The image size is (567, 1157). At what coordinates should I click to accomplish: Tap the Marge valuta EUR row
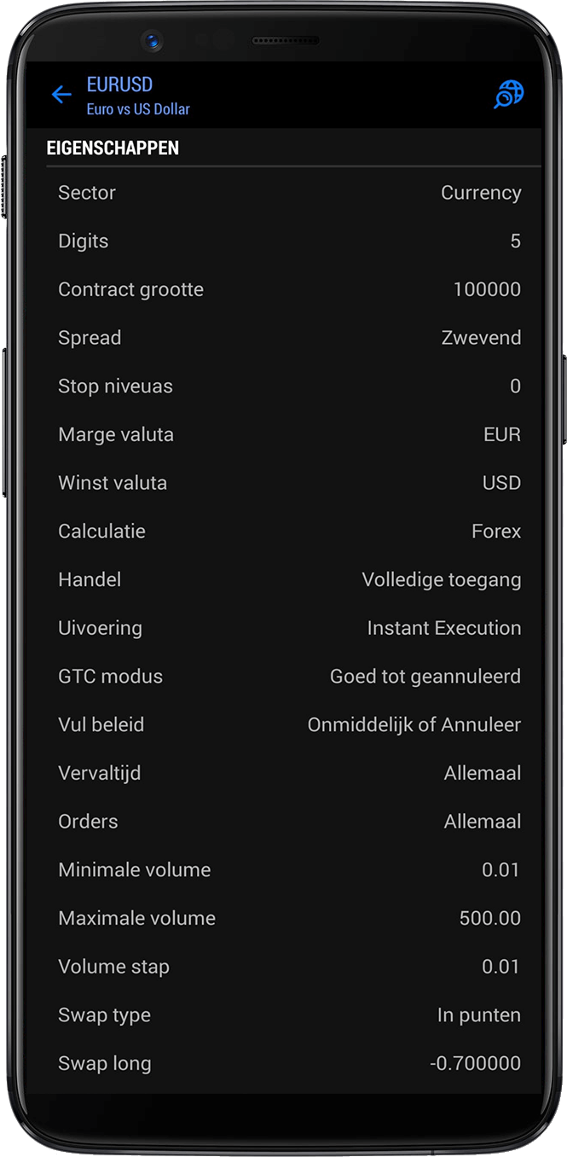click(283, 434)
